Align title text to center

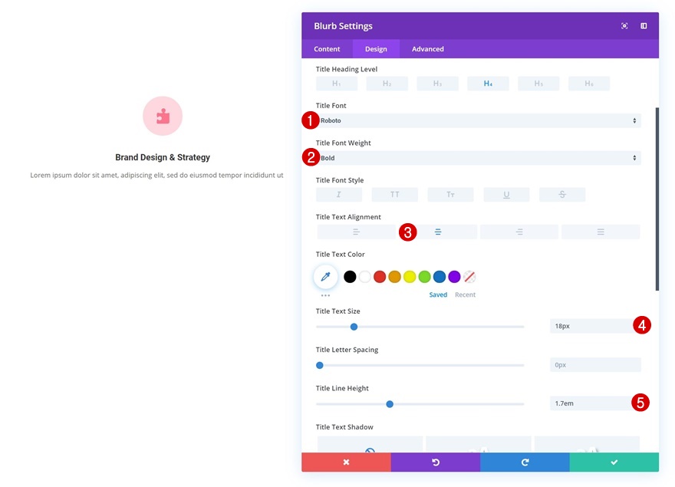[x=438, y=232]
